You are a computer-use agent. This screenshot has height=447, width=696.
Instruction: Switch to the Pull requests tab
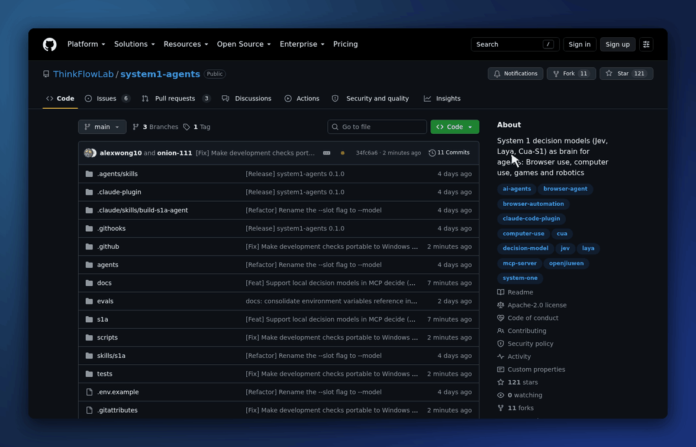pos(176,98)
